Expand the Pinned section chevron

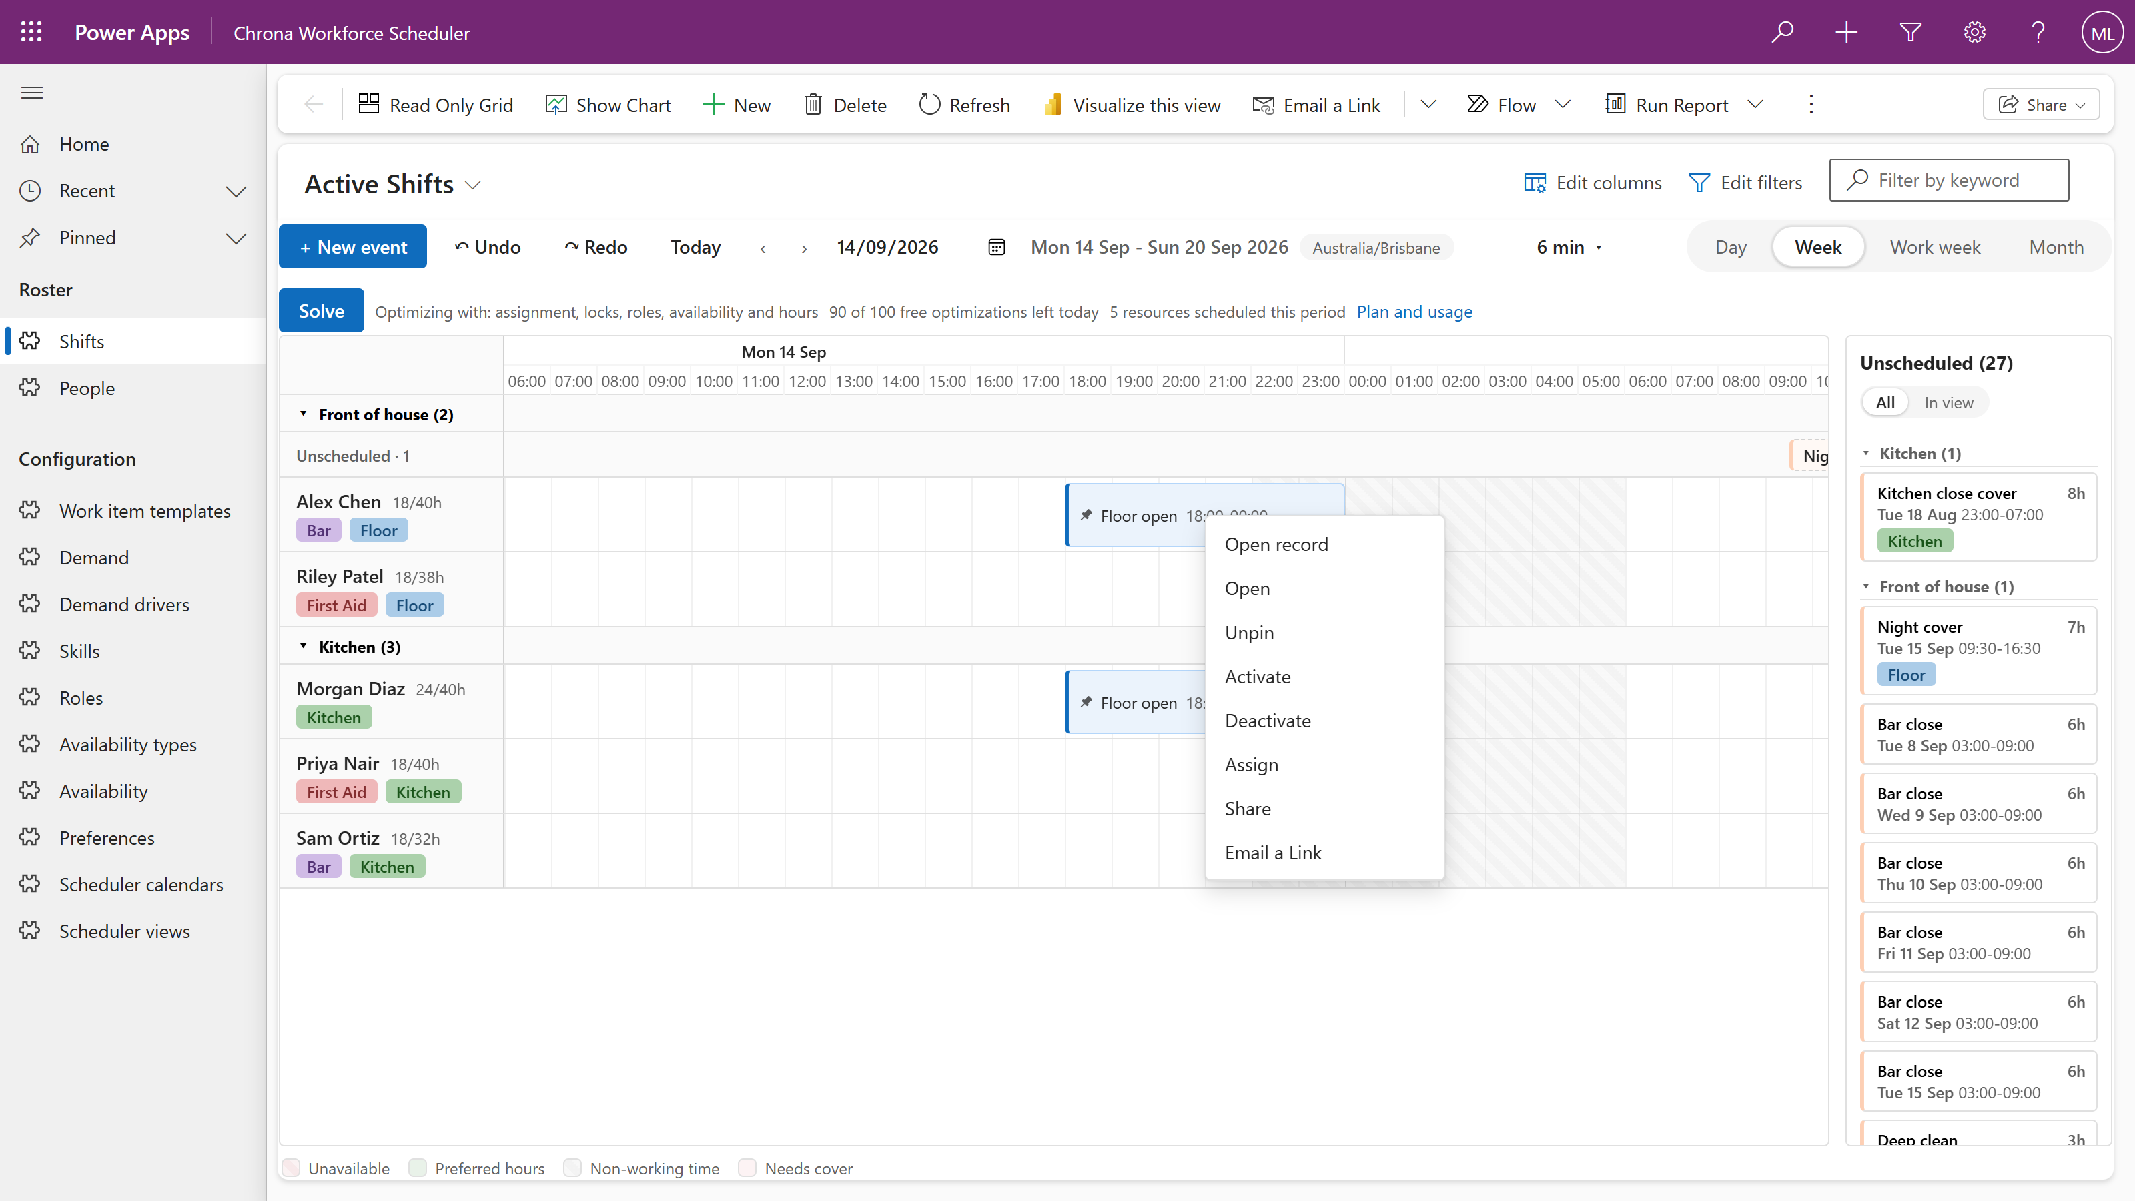point(236,238)
